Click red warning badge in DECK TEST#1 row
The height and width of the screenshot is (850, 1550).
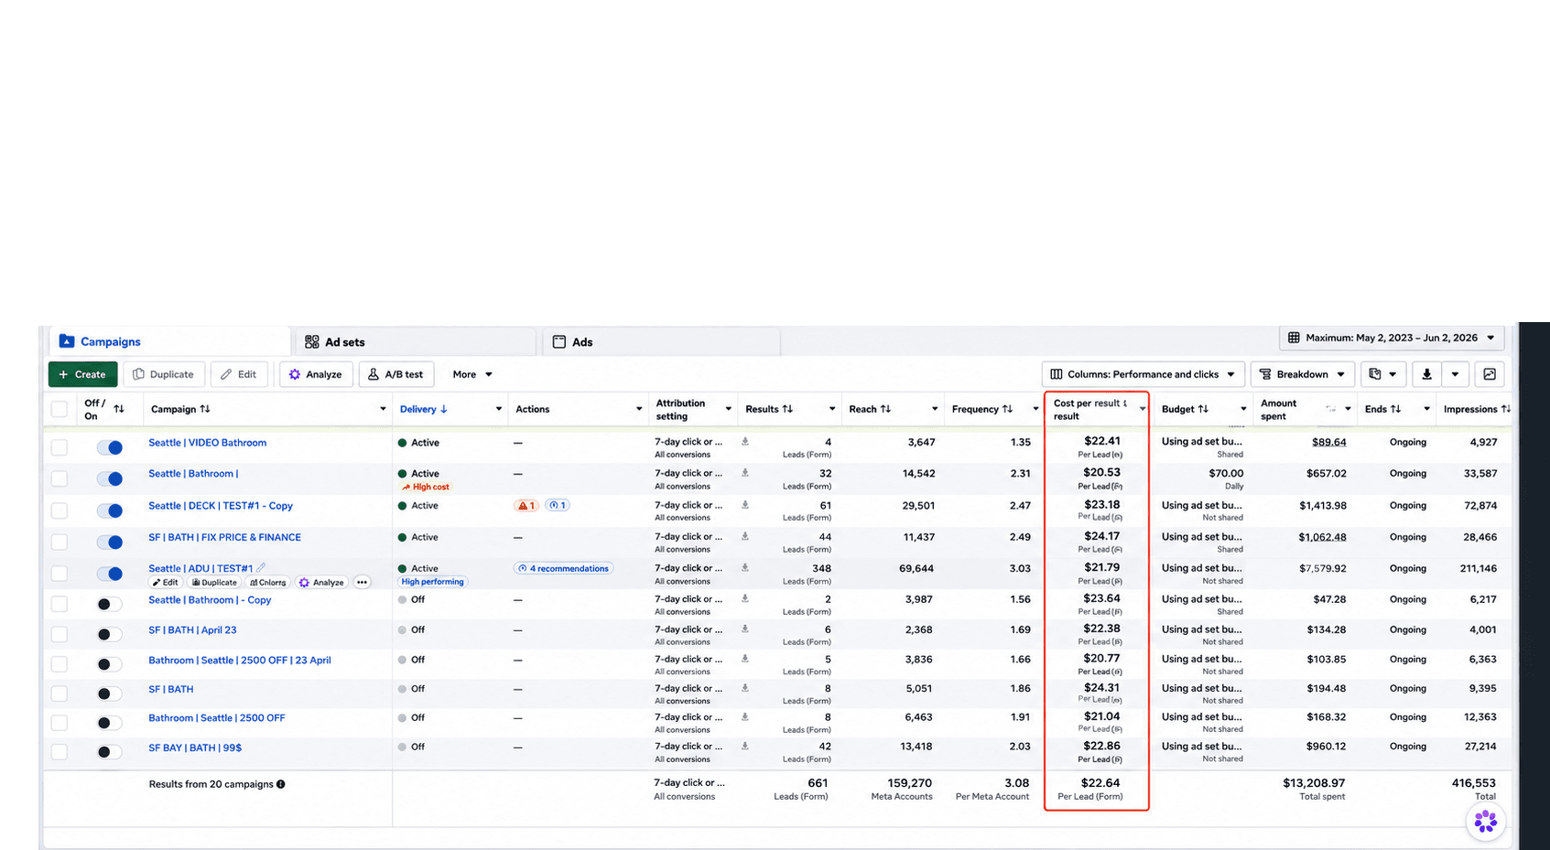pos(526,505)
